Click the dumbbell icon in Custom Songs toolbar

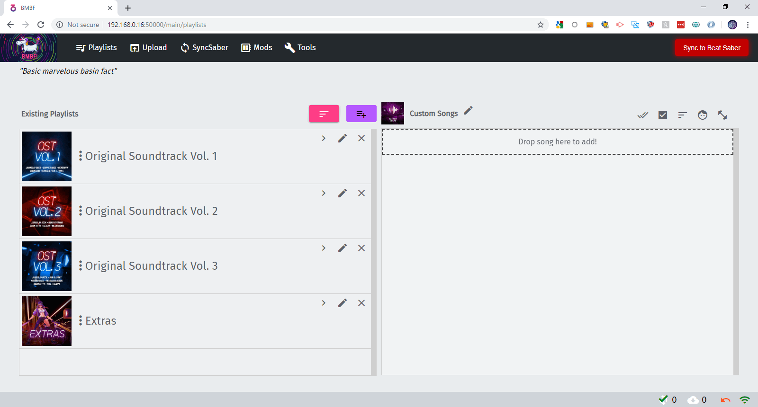722,115
